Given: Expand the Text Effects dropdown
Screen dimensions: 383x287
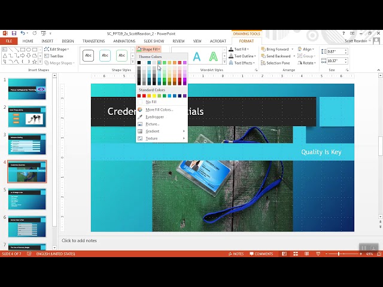Looking at the screenshot, I should (x=242, y=63).
